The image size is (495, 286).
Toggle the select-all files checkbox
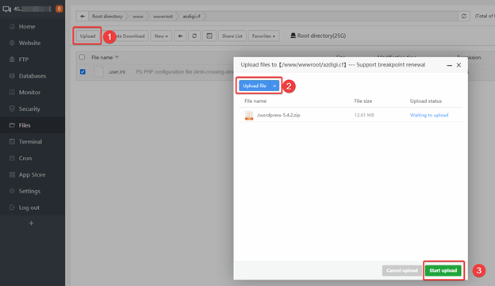click(82, 57)
